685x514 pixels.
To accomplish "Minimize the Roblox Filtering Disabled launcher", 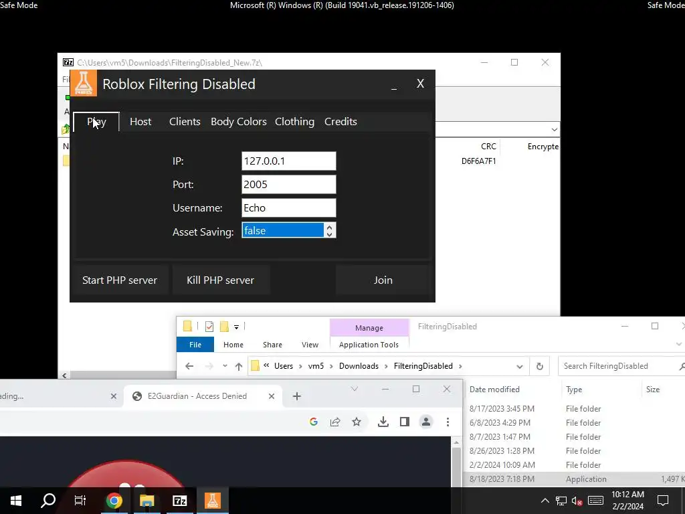I will pyautogui.click(x=394, y=84).
